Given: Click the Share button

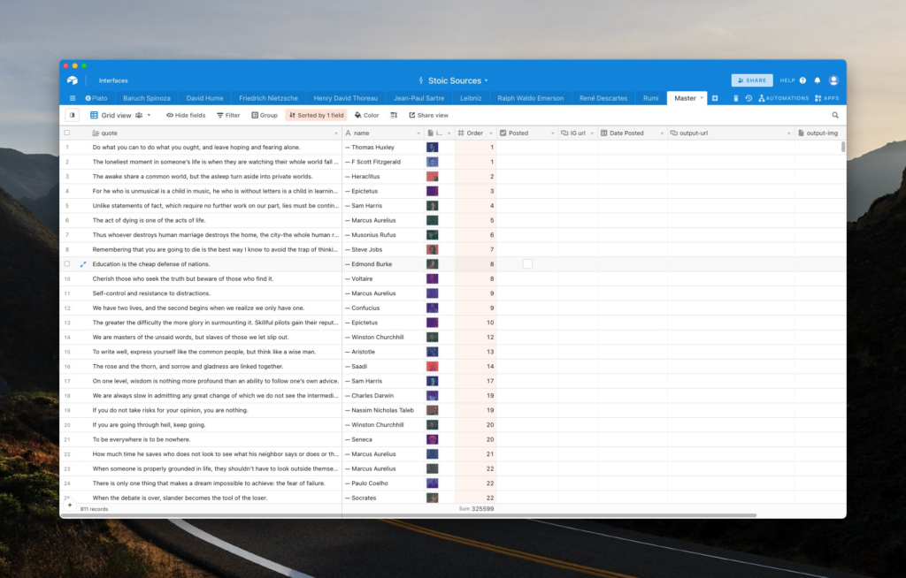Looking at the screenshot, I should point(752,80).
